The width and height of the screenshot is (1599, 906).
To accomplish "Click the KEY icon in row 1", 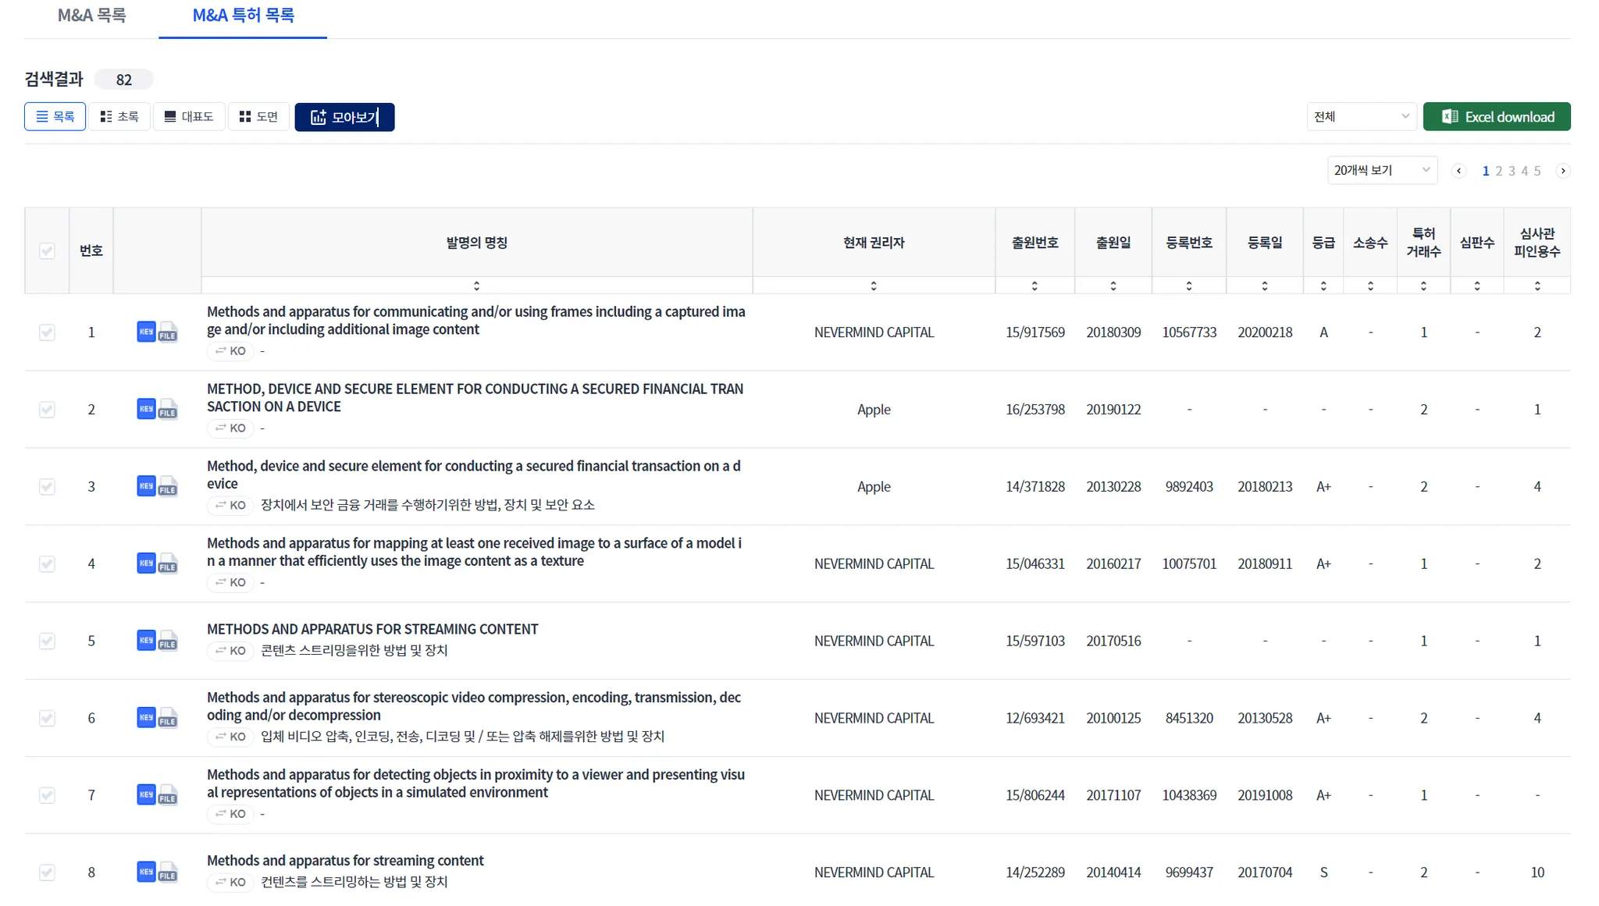I will [x=146, y=332].
